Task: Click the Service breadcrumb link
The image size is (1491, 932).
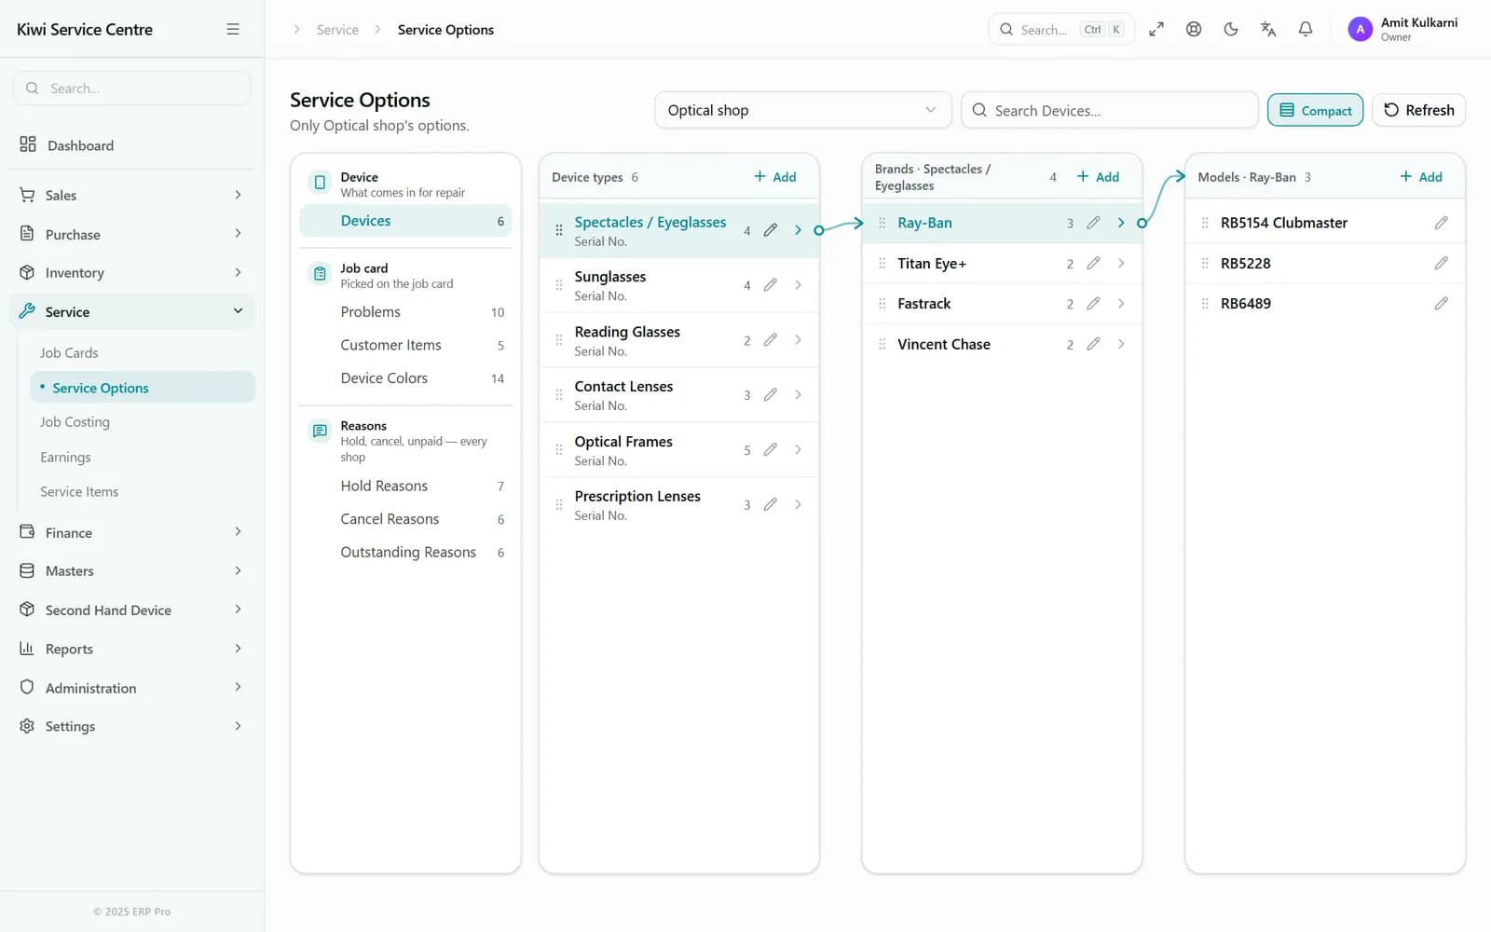Action: 337,30
